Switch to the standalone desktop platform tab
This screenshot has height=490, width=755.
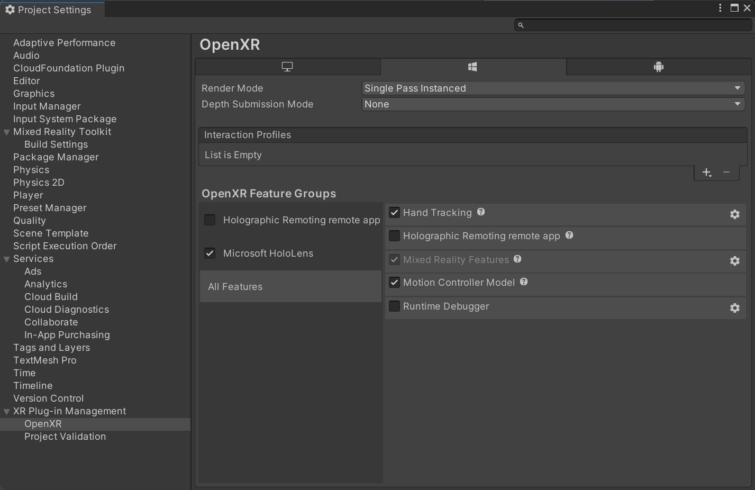click(x=287, y=67)
